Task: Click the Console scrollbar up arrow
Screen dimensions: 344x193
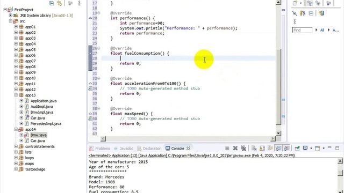Action: (x=340, y=161)
